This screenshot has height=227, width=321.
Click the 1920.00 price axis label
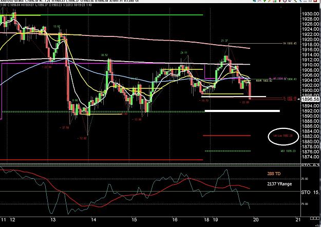[x=311, y=40]
